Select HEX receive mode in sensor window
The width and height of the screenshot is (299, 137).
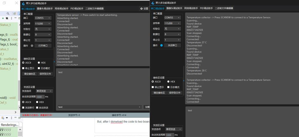tap(39, 63)
